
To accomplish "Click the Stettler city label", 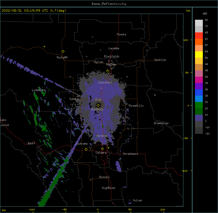I will (x=160, y=60).
